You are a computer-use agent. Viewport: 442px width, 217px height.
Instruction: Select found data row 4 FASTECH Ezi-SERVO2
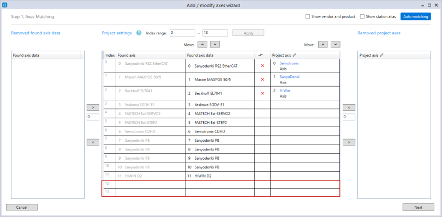(220, 113)
